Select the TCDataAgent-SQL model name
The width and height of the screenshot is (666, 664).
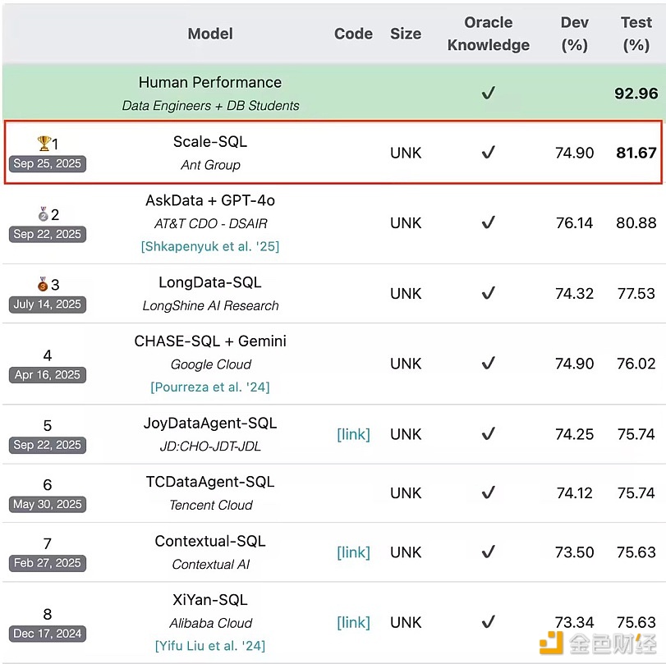click(x=210, y=482)
